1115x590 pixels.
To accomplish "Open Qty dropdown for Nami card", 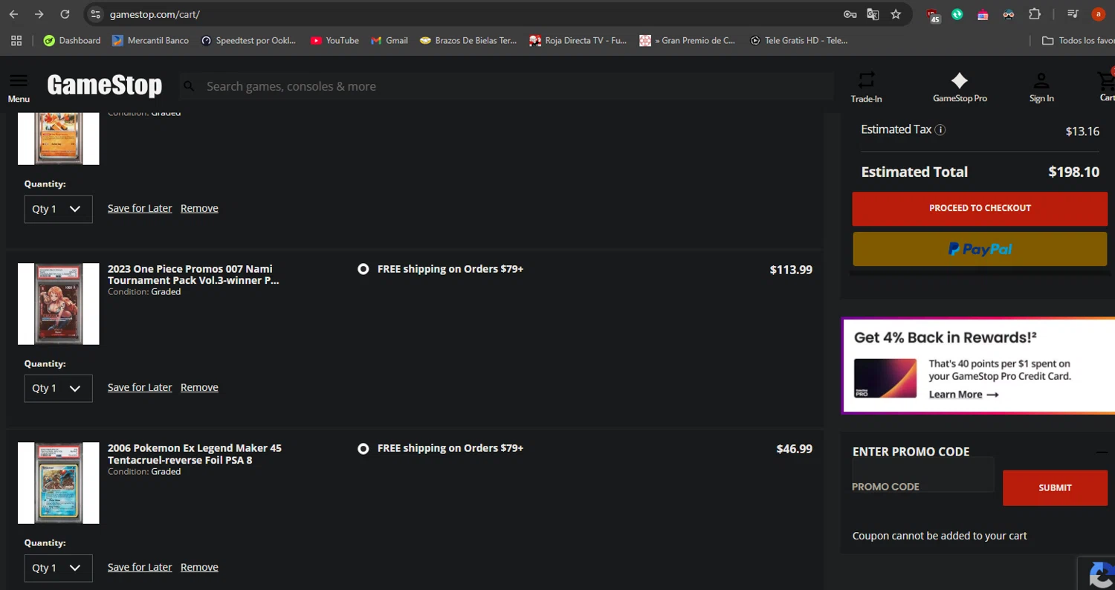I will click(58, 388).
